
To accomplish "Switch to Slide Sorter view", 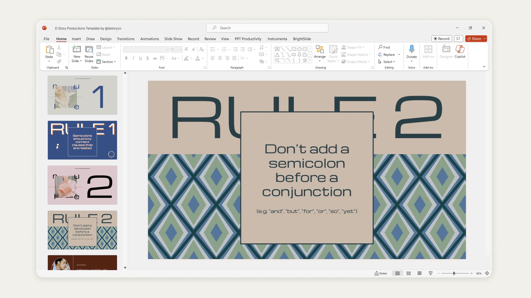I will pos(408,273).
